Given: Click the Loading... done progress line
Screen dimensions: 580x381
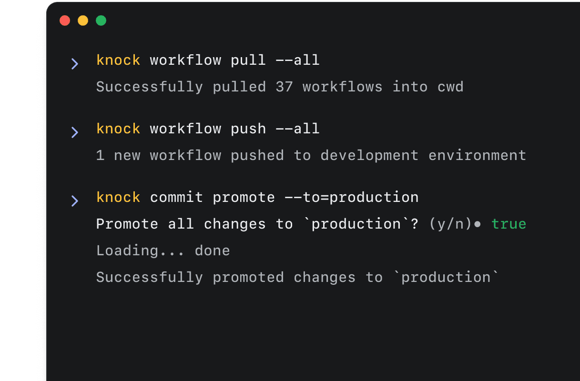Looking at the screenshot, I should click(163, 250).
